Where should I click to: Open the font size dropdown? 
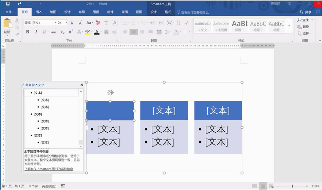coord(66,23)
